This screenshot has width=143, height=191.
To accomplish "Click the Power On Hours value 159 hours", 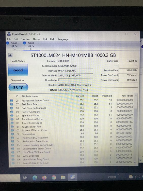I will 128,80.
